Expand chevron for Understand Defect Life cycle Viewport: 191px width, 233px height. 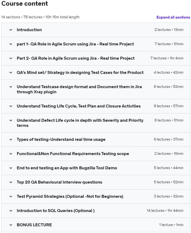(11, 120)
